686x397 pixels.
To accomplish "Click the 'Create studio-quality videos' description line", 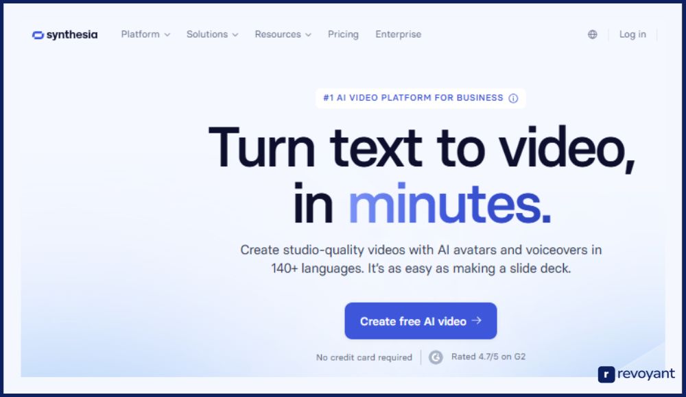I will (x=421, y=250).
